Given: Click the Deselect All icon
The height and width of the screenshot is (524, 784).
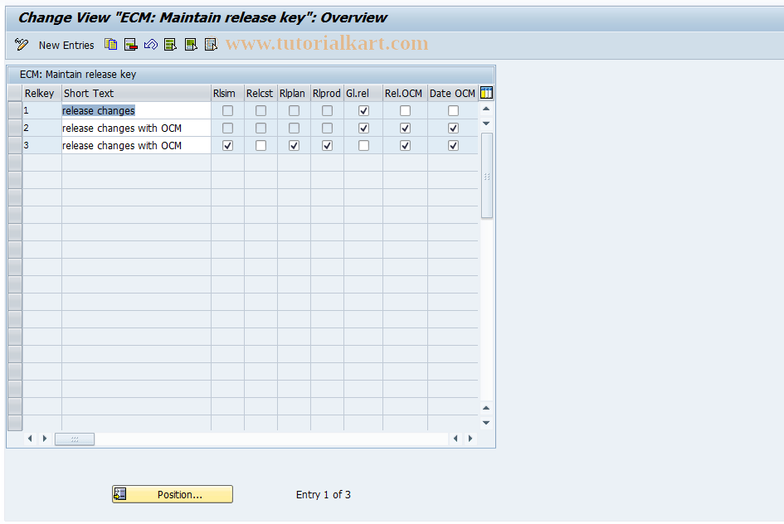Looking at the screenshot, I should click(211, 45).
